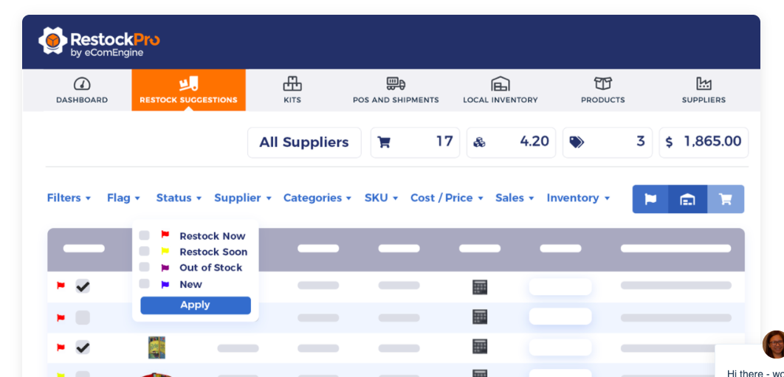
Task: Check the Out of Stock checkbox
Action: pos(144,267)
